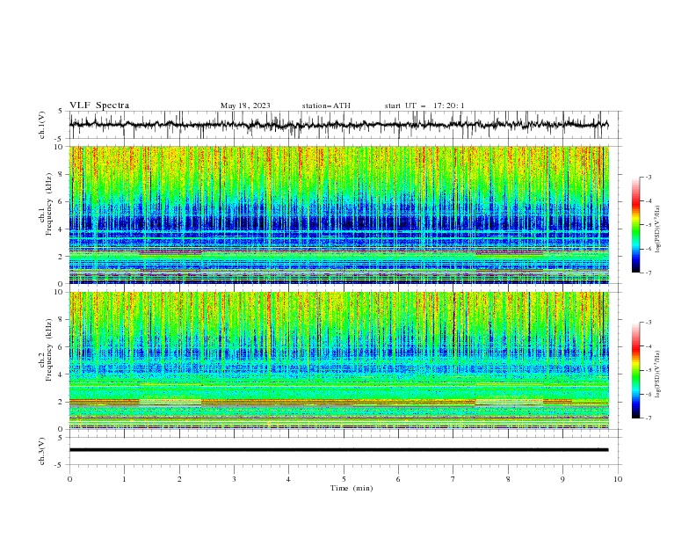Viewport: 696px width, 538px height.
Task: Click the 'station=ATH' header label
Action: click(326, 105)
